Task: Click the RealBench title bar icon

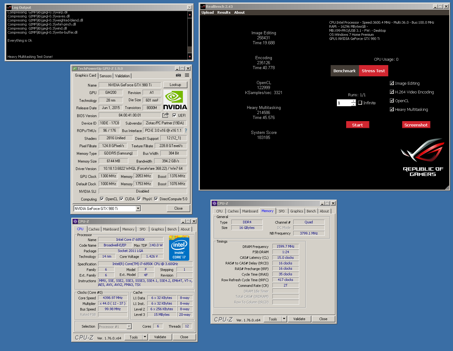Action: click(203, 6)
